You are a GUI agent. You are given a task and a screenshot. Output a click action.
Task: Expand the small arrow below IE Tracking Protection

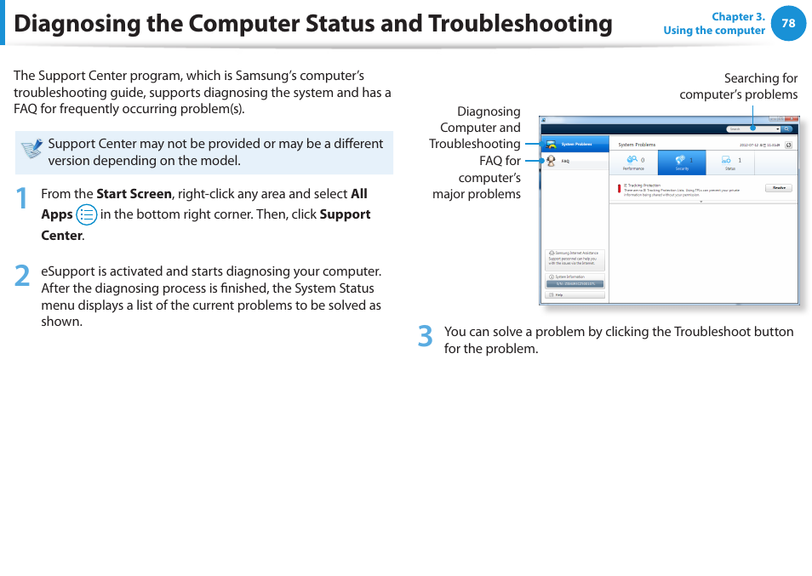tap(701, 202)
